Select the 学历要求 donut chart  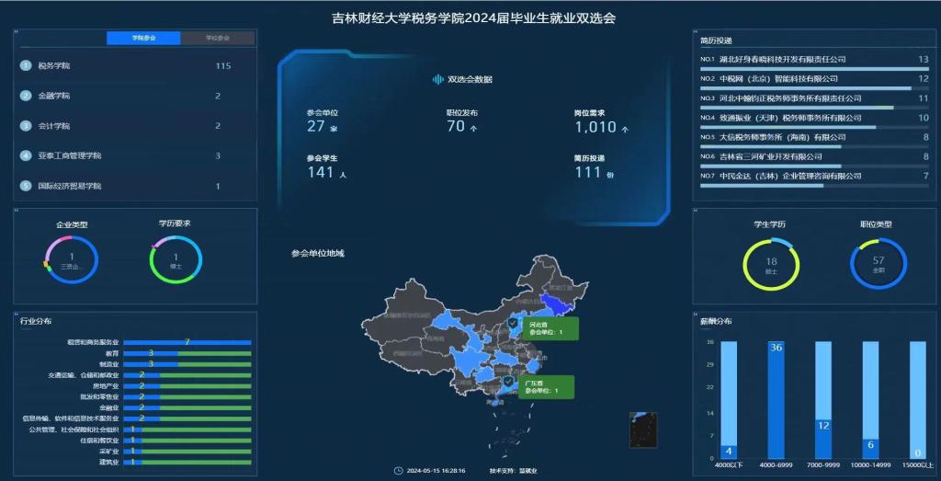pyautogui.click(x=176, y=260)
